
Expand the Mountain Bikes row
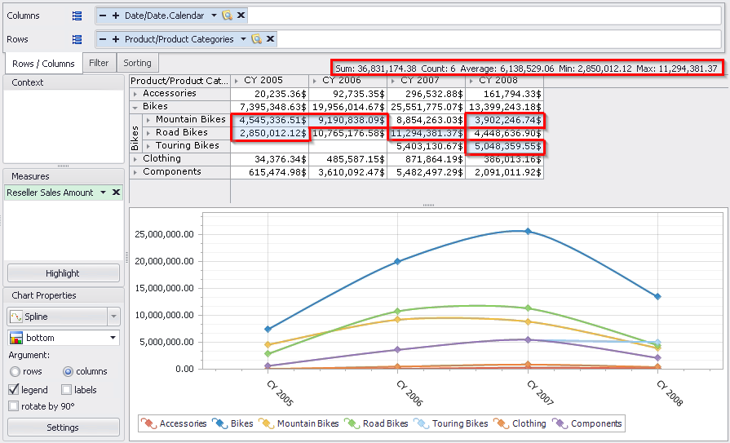[x=148, y=120]
